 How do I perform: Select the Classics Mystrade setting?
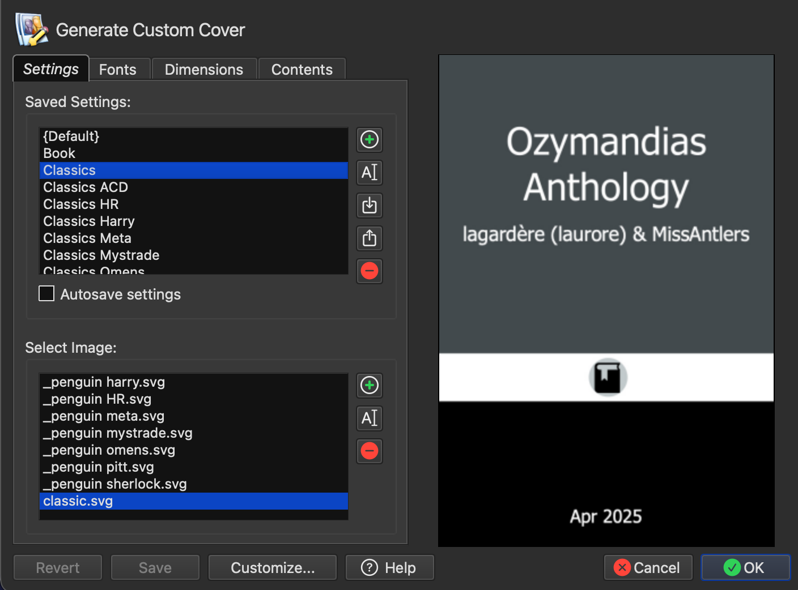tap(194, 255)
